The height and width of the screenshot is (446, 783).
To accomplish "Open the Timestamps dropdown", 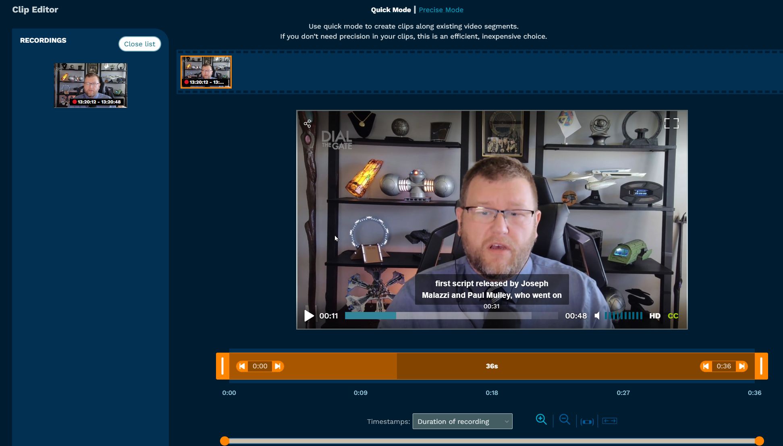I will [463, 421].
